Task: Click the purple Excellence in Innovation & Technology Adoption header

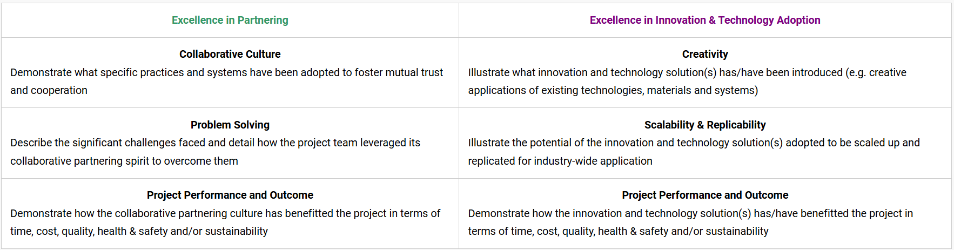Action: 704,20
